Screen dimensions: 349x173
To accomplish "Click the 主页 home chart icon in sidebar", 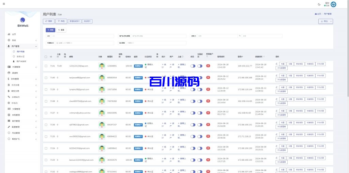I will click(9, 34).
